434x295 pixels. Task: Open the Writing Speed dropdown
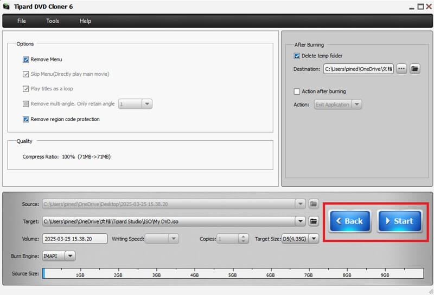[x=174, y=239]
